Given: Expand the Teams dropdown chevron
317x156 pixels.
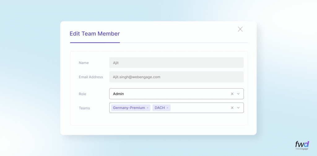Looking at the screenshot, I should [x=238, y=108].
